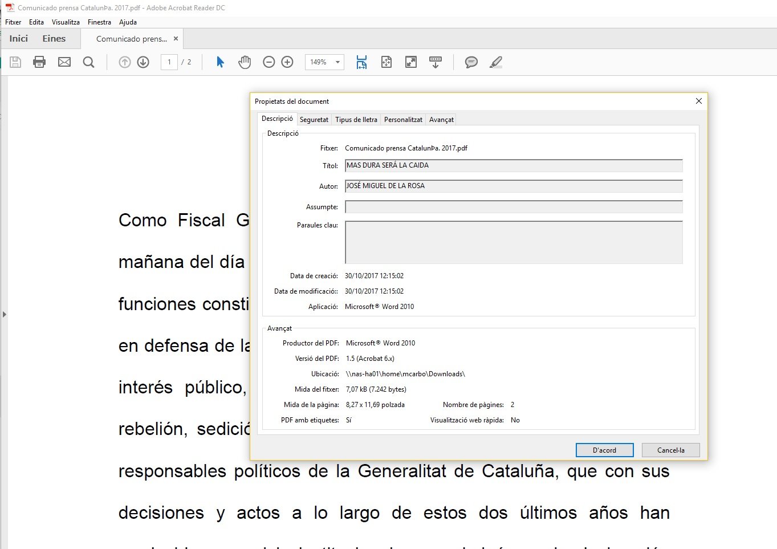This screenshot has height=549, width=777.
Task: Go to next page arrow icon
Action: 143,62
